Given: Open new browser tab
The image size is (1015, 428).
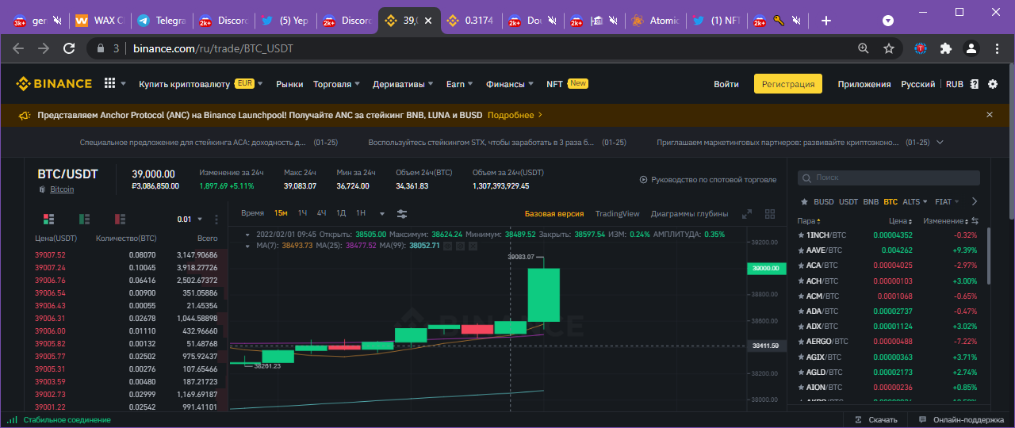Looking at the screenshot, I should point(826,21).
